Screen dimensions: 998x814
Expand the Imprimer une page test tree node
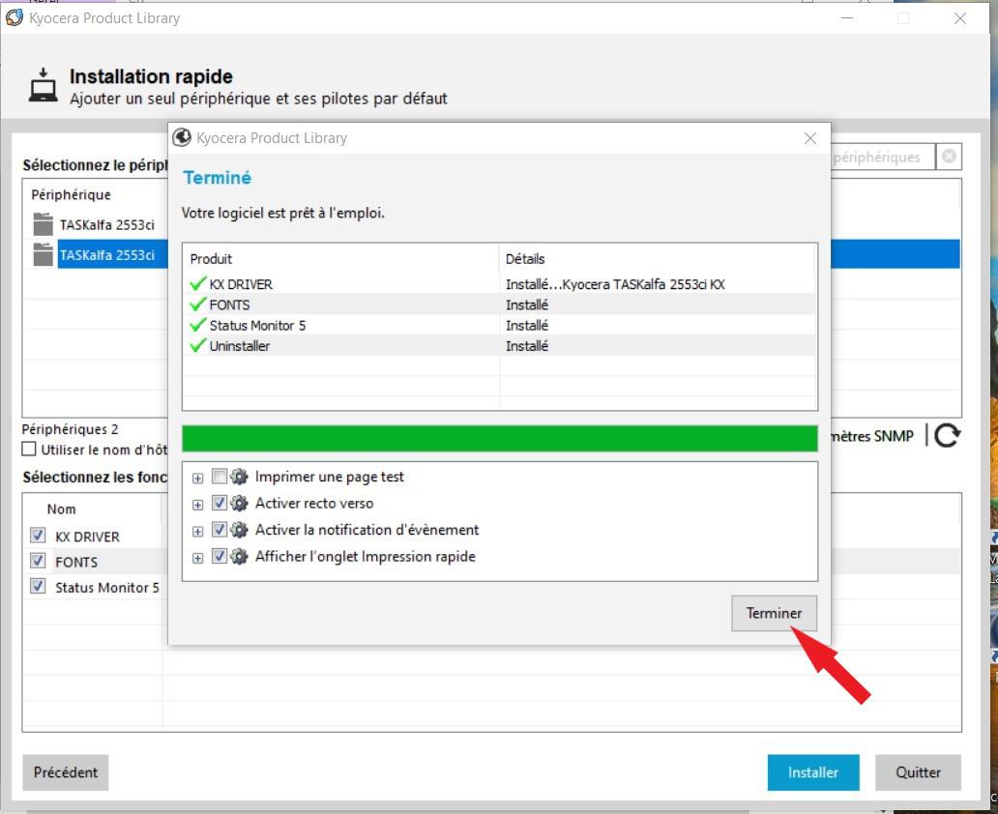pyautogui.click(x=198, y=478)
